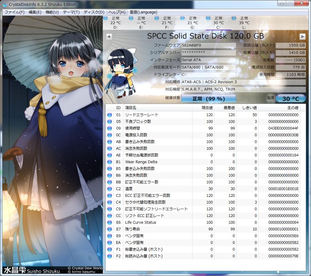Click status icon for 09 使用時間
Image resolution: width=311 pixels, height=276 pixels.
[110, 128]
